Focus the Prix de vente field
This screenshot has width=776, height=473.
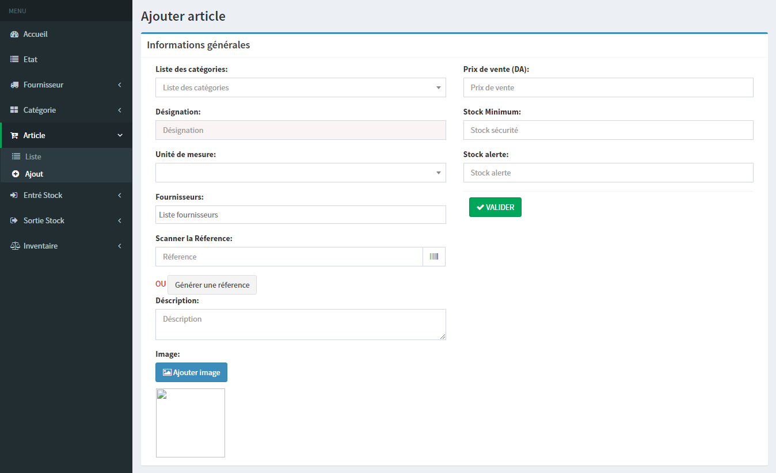[608, 87]
